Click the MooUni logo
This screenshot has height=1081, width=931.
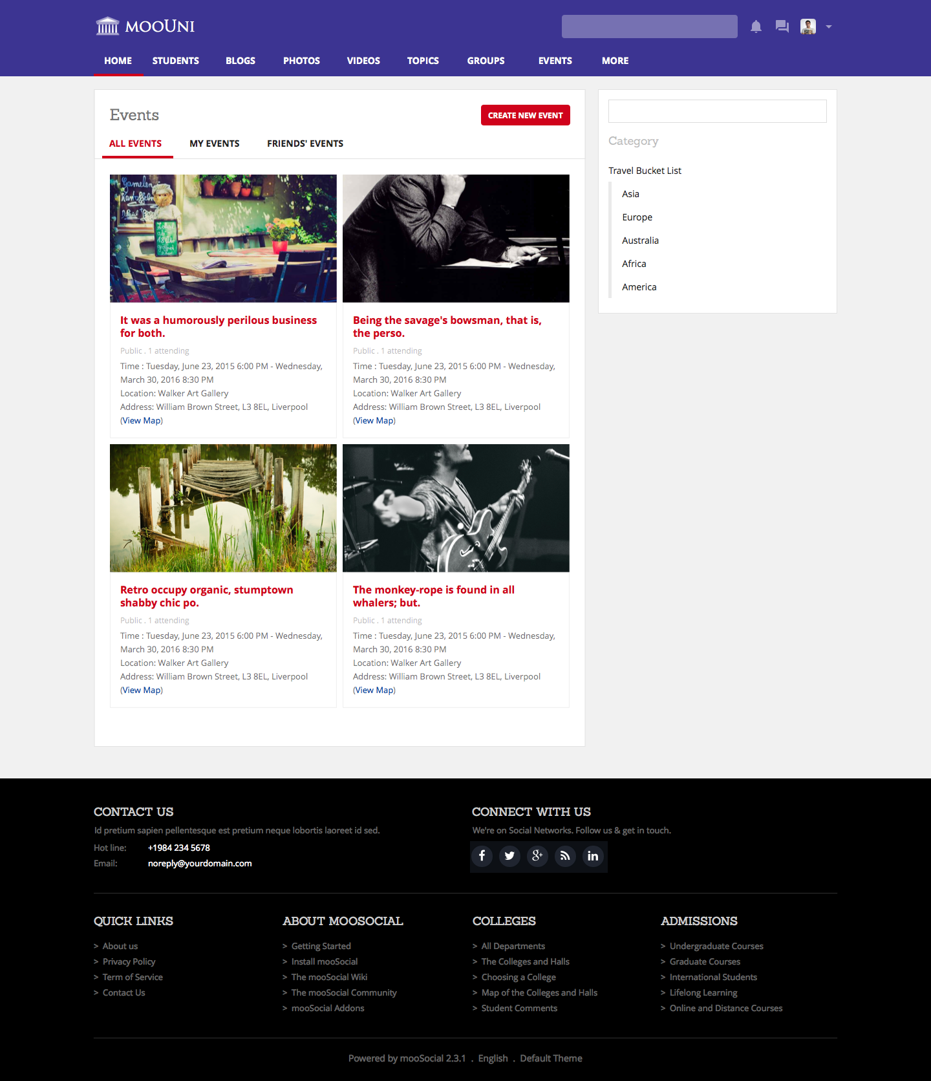pos(145,27)
